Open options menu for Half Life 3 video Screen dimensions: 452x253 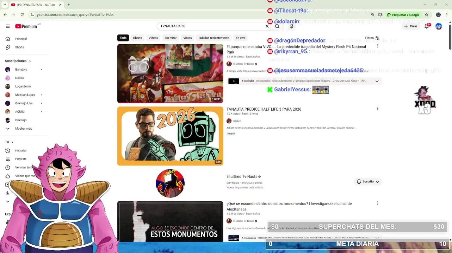click(x=378, y=109)
